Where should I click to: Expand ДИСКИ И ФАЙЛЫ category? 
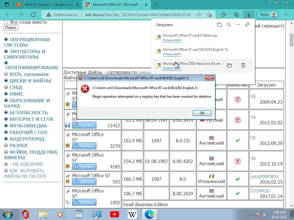tap(6, 80)
